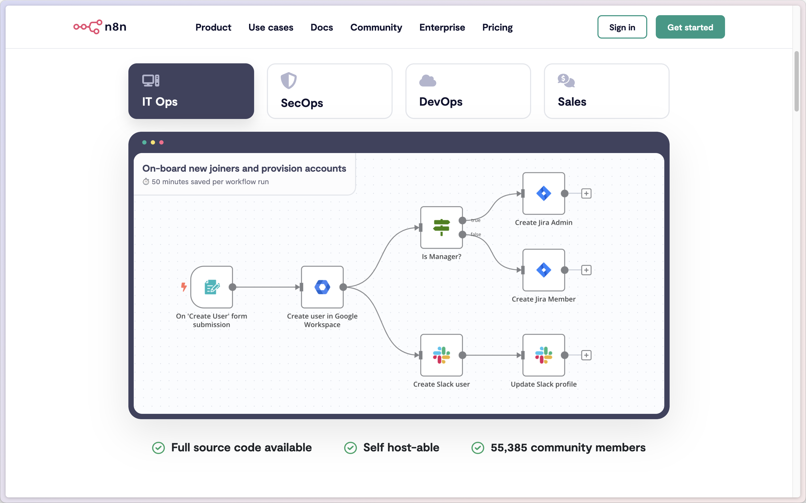Click plus after Create Jira Member

586,270
